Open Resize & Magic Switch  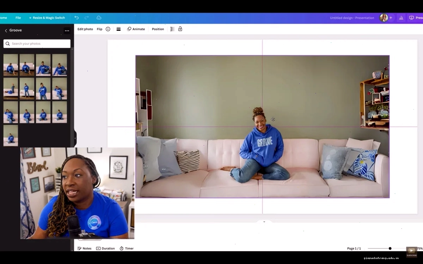click(47, 18)
